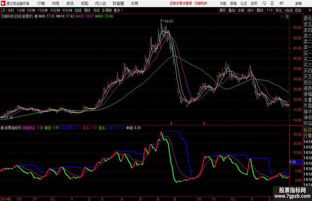Click the 中线: 0.25 indicator value
The width and height of the screenshot is (312, 201).
133,128
